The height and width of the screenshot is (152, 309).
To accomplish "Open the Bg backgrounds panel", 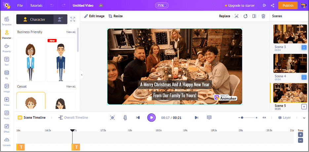I will coord(7,75).
